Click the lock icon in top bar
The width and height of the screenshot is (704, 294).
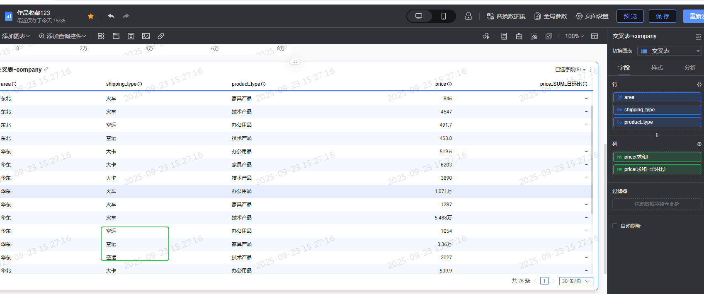[x=469, y=16]
